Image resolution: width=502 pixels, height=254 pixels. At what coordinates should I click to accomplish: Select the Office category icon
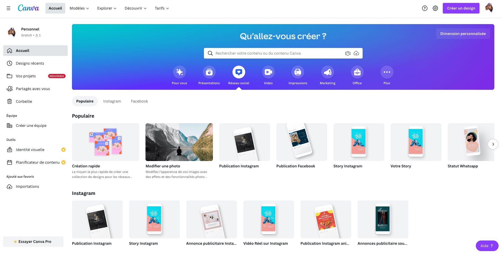(x=357, y=72)
